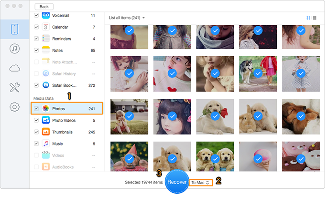The height and width of the screenshot is (197, 325).
Task: Uncheck the Notes checkbox
Action: (x=36, y=50)
